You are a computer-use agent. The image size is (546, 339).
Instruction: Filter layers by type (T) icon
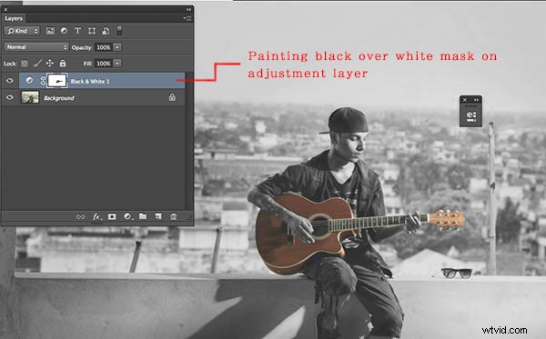(77, 31)
